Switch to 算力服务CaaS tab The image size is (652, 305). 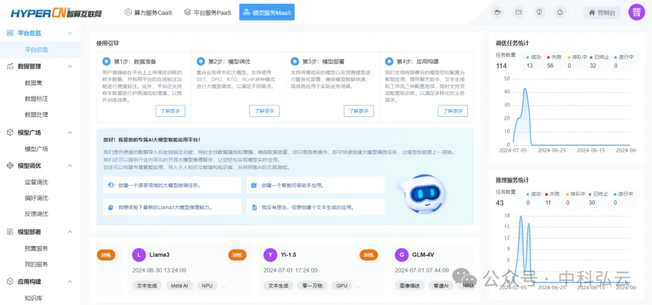tap(148, 12)
